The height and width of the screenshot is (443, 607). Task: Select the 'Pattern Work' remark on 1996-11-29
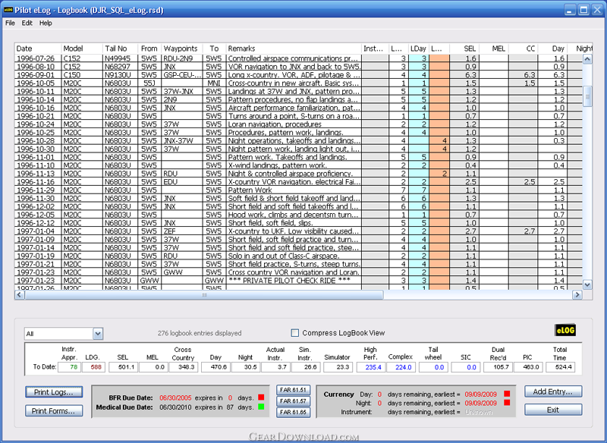[x=294, y=190]
